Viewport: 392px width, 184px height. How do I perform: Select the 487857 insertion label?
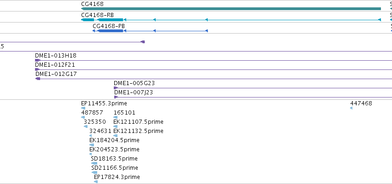click(x=92, y=113)
